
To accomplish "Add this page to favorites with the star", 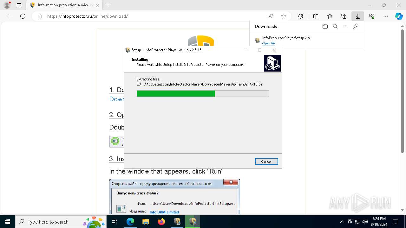I will pos(284,16).
